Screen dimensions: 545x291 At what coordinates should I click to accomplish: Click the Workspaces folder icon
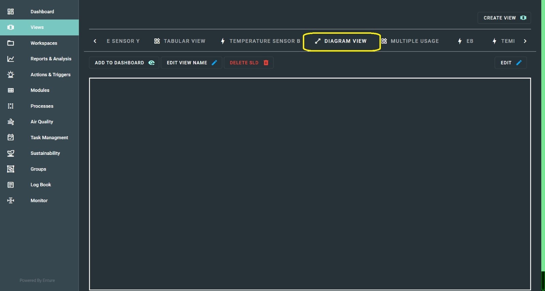(11, 43)
